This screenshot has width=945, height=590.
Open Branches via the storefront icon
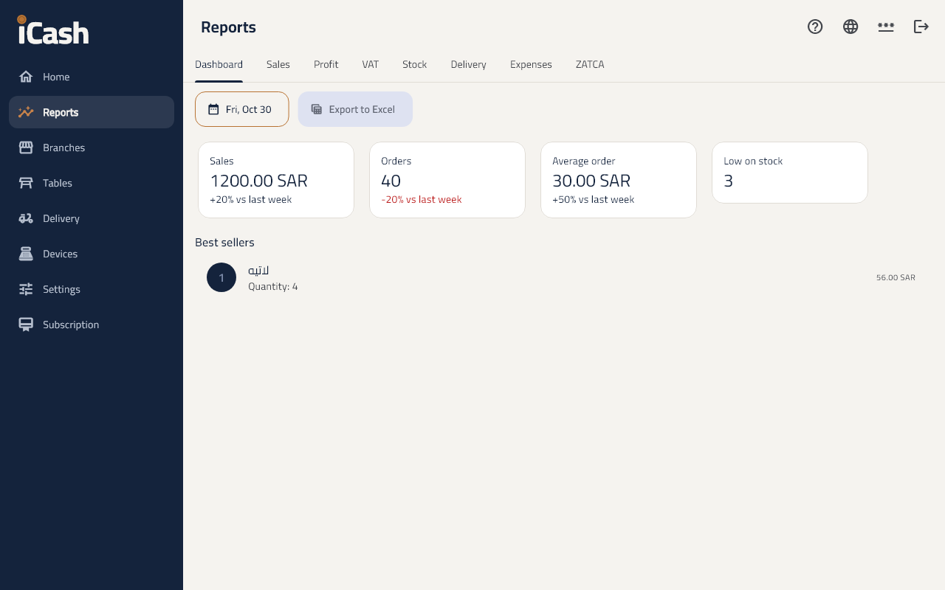pyautogui.click(x=26, y=147)
